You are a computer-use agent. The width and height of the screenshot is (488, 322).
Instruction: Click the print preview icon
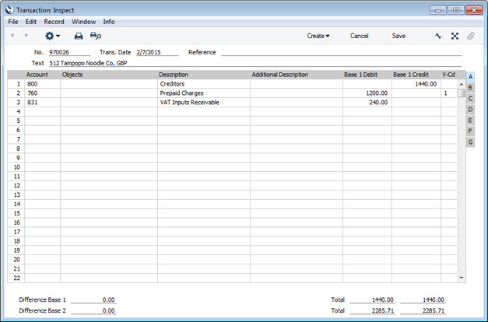(96, 36)
